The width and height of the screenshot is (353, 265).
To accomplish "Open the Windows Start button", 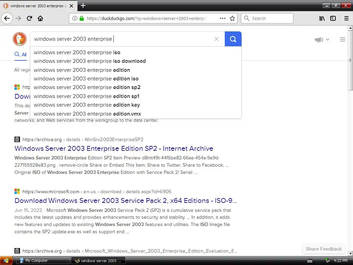I will pos(6,261).
